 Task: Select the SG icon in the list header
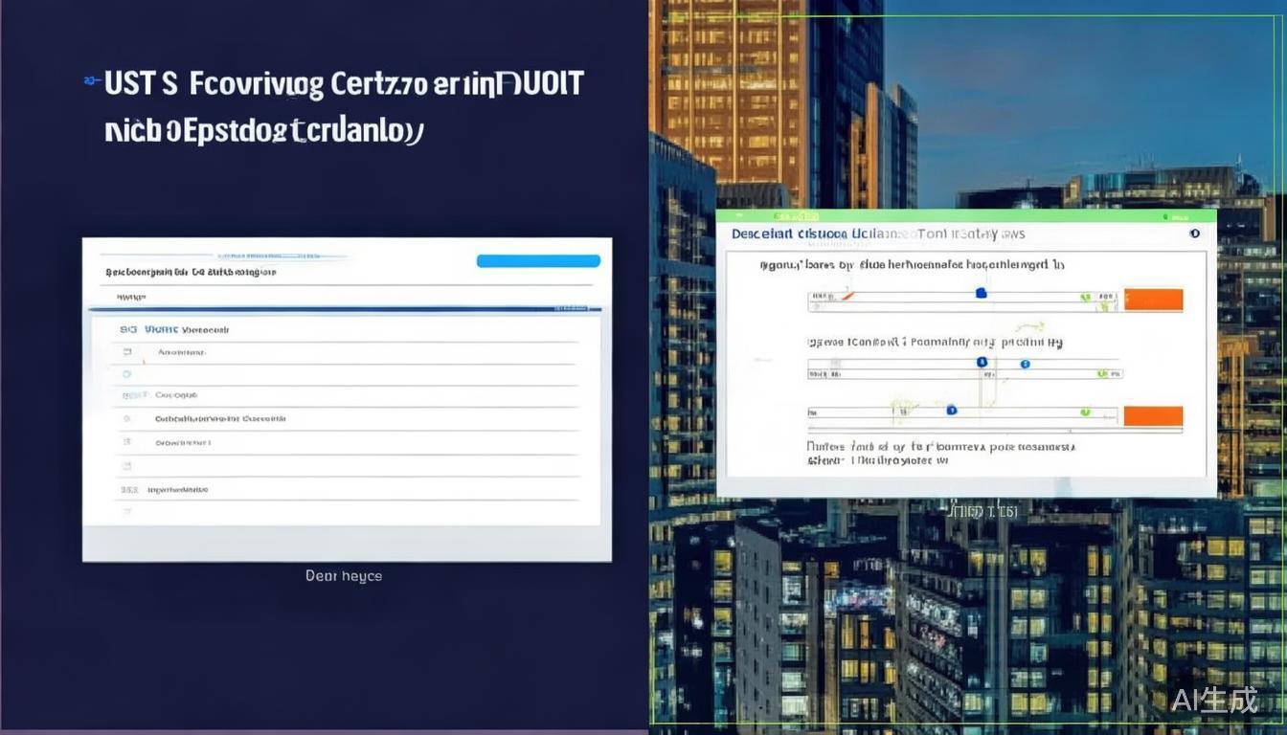[127, 327]
